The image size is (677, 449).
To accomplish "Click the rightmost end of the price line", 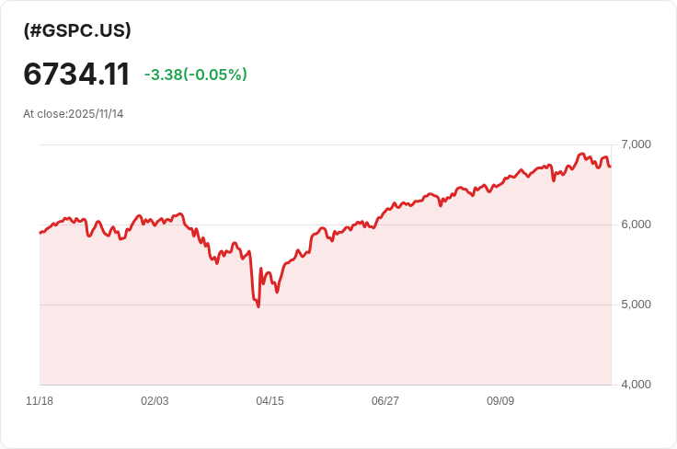I will [x=610, y=166].
